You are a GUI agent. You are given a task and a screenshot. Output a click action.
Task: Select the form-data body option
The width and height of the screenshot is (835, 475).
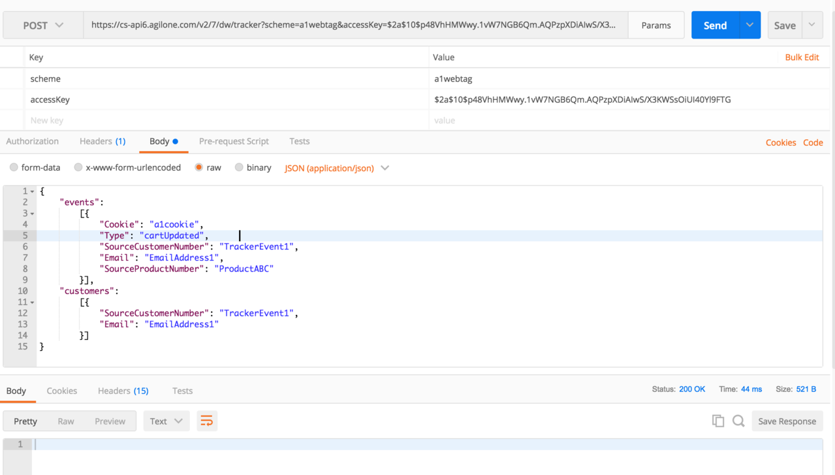[x=14, y=167]
